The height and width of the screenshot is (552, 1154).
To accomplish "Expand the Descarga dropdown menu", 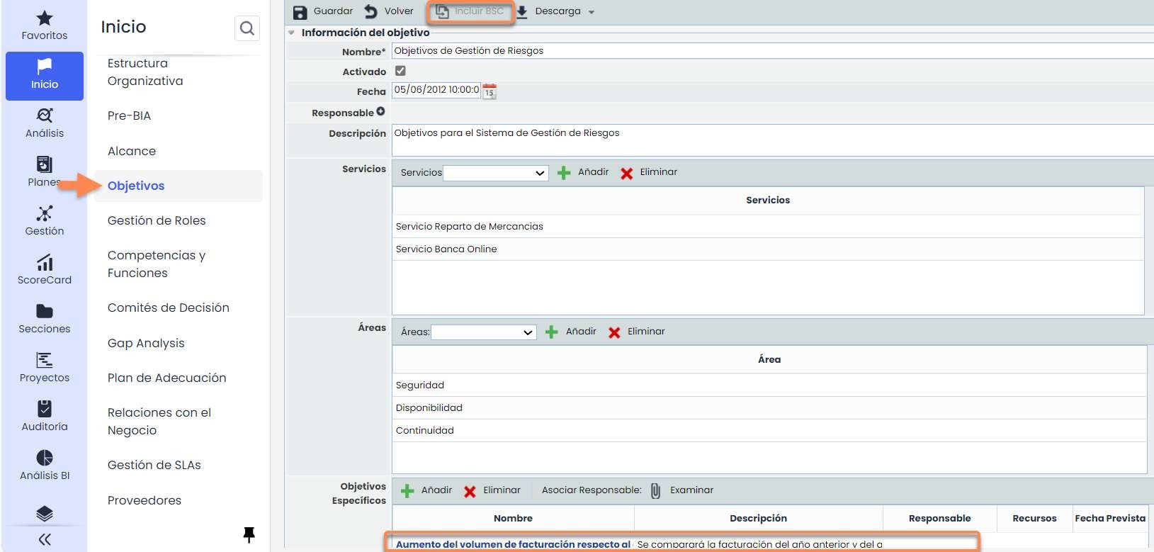I will [x=592, y=12].
